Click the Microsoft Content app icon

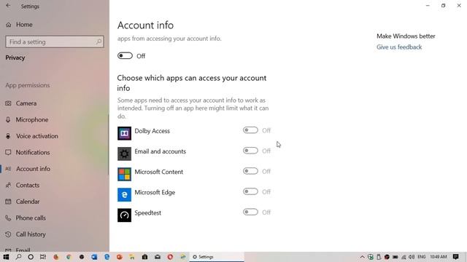pos(124,175)
